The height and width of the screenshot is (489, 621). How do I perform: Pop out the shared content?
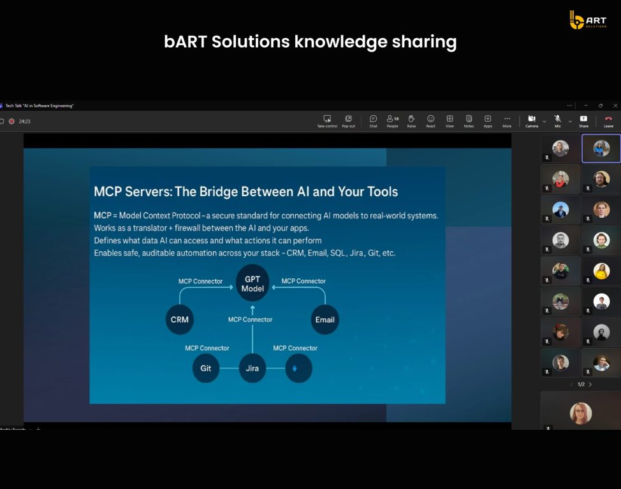(348, 121)
